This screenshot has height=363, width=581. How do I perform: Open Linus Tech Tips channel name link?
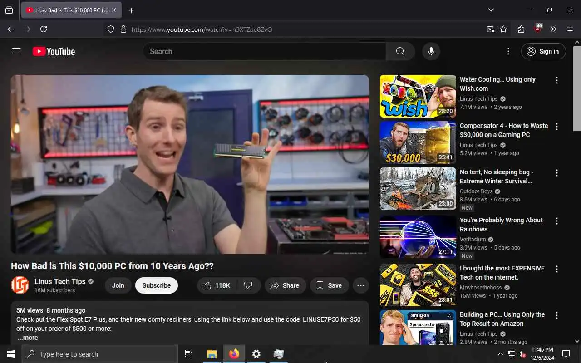pos(60,281)
